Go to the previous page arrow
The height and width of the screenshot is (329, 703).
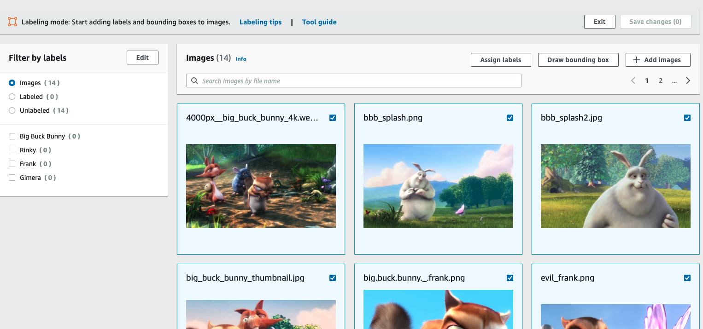(633, 81)
